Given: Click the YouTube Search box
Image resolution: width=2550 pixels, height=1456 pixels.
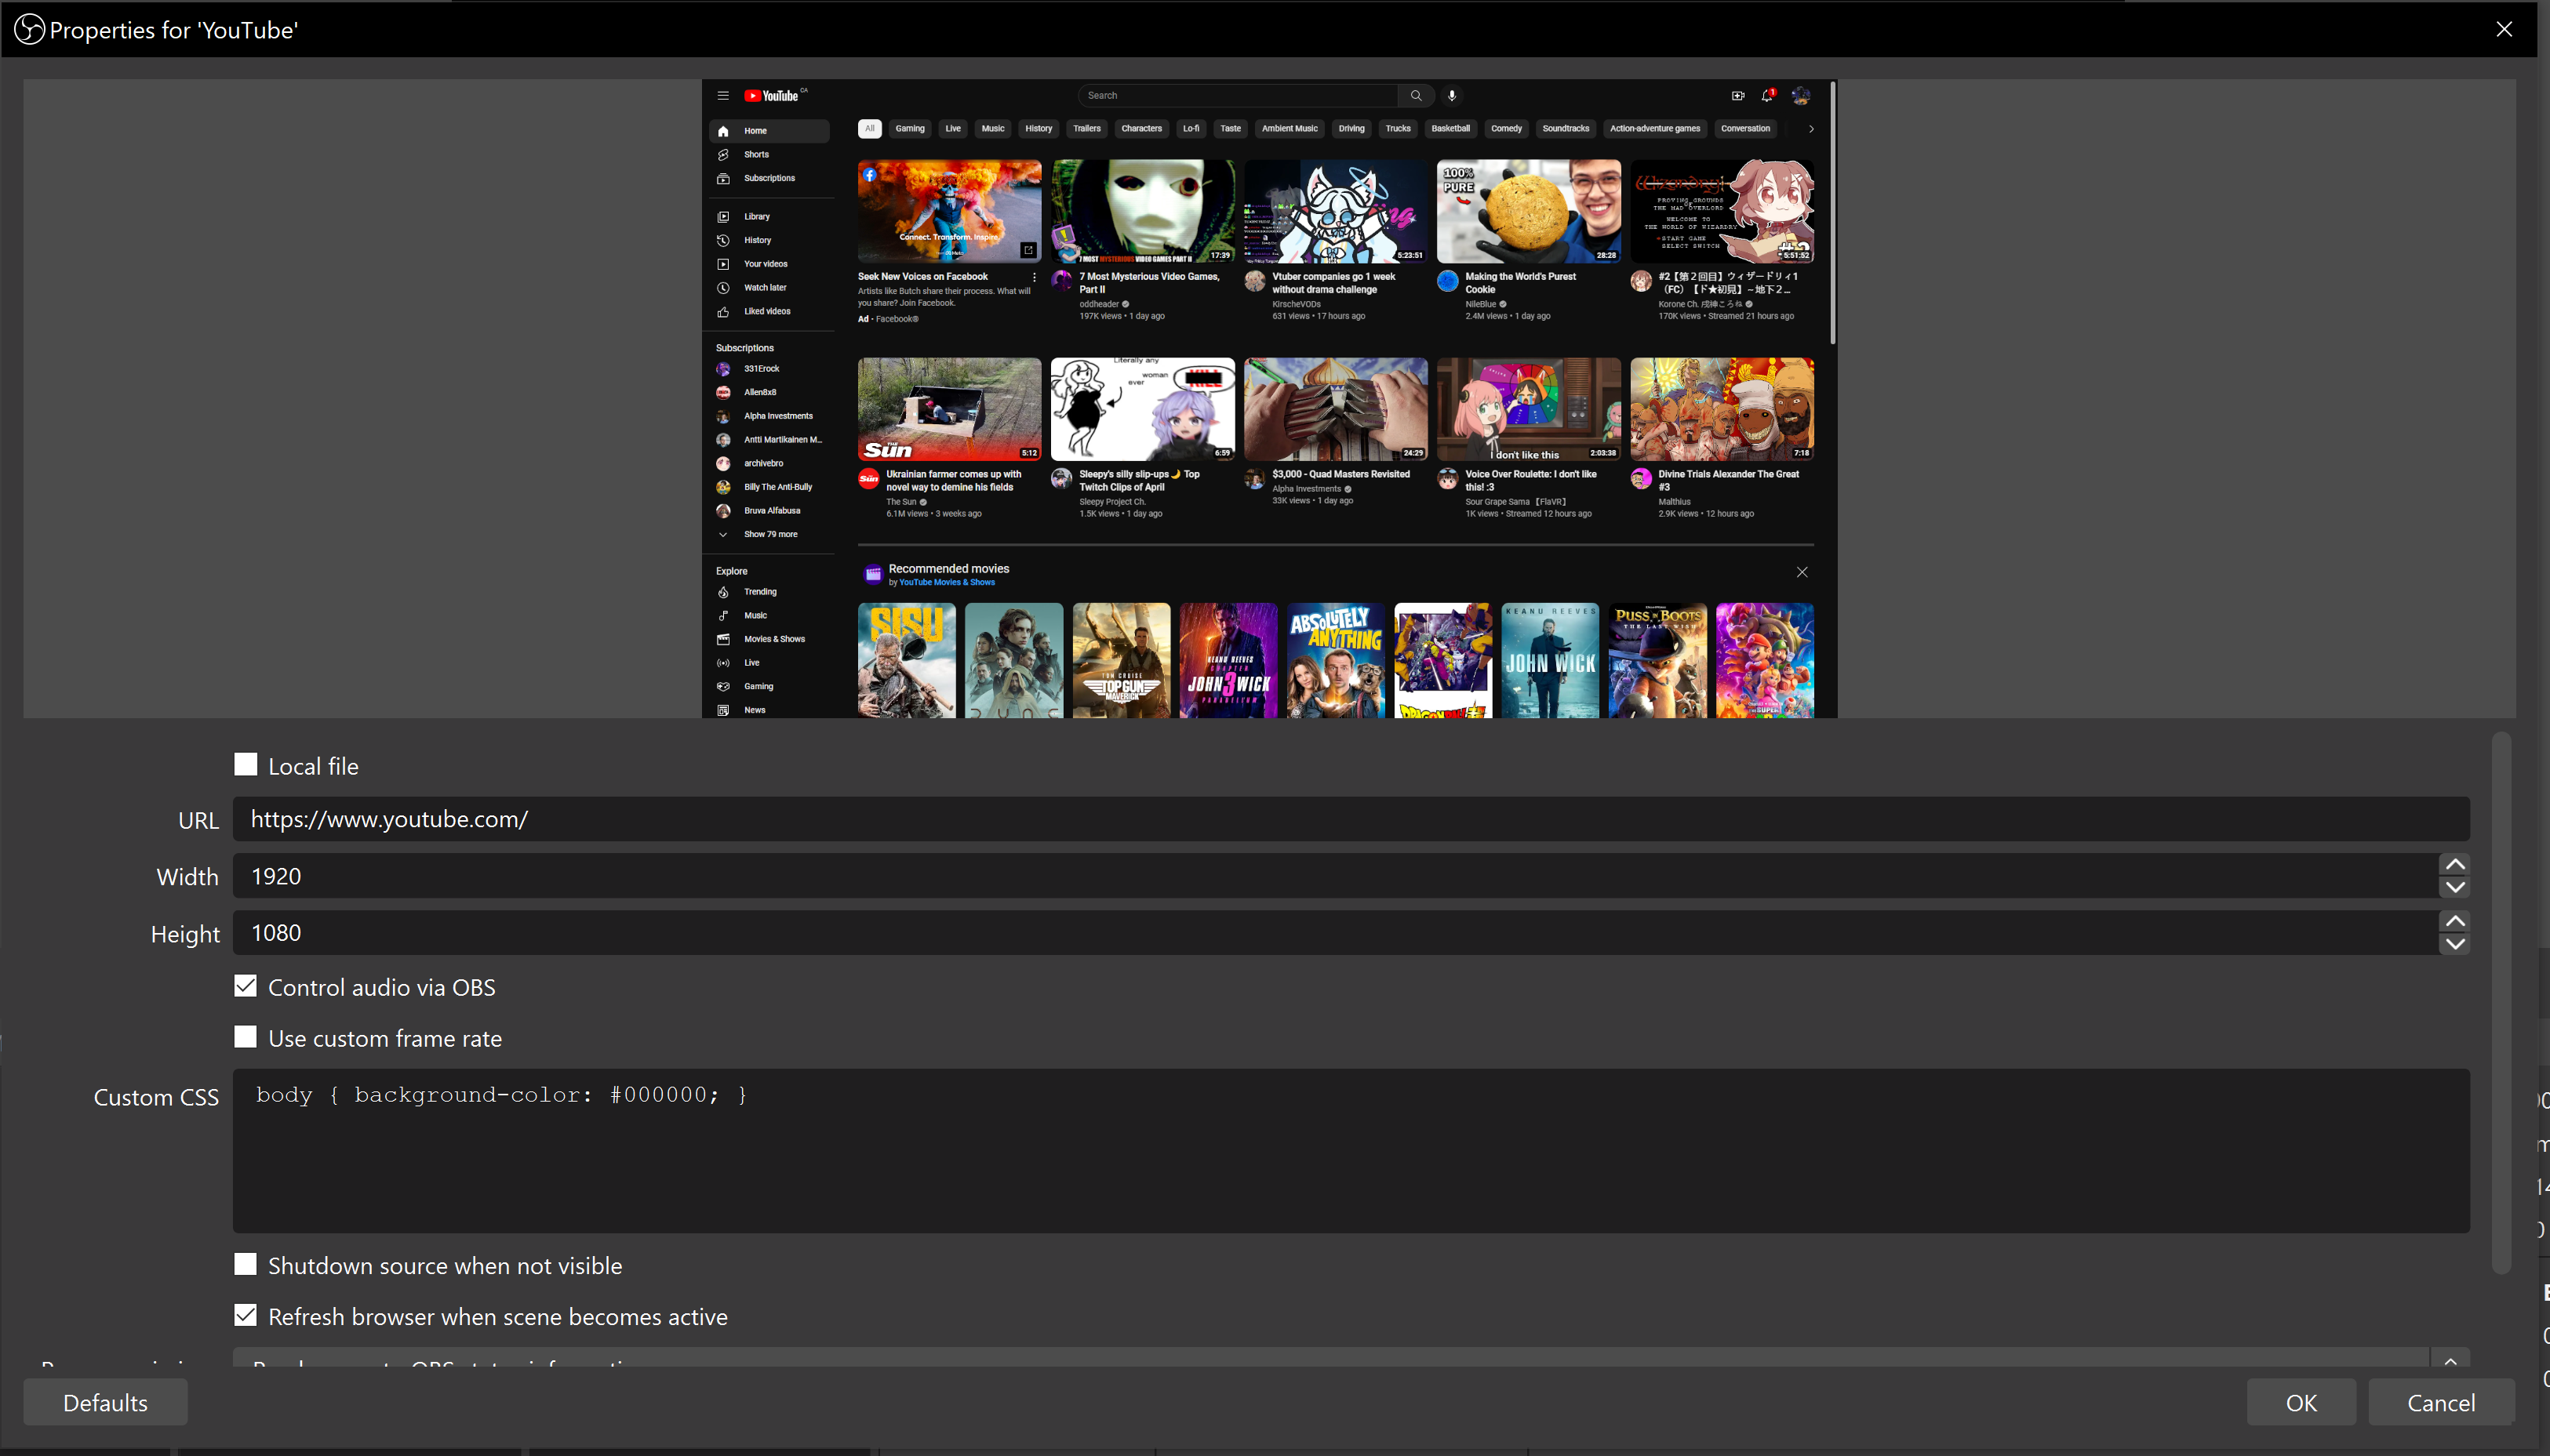Looking at the screenshot, I should point(1238,96).
